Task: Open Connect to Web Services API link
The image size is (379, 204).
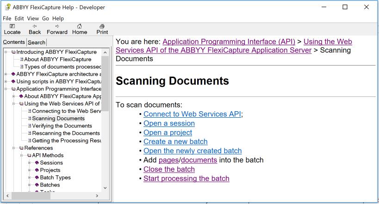Action: [192, 114]
